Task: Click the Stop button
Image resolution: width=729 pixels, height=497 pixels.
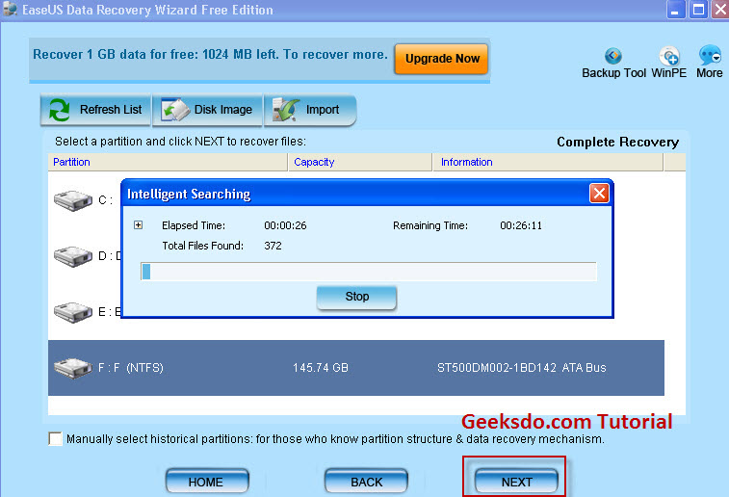Action: click(356, 297)
